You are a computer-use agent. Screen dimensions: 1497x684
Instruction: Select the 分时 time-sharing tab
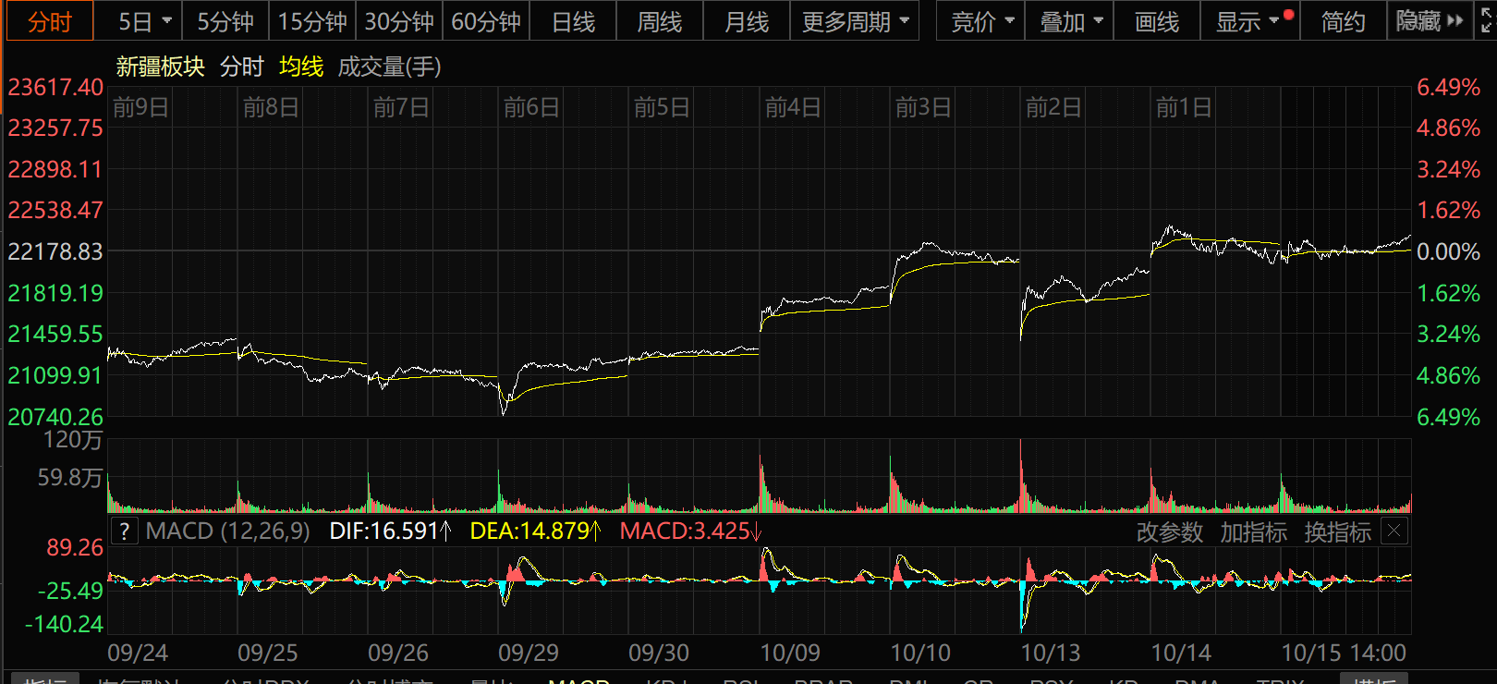click(50, 21)
